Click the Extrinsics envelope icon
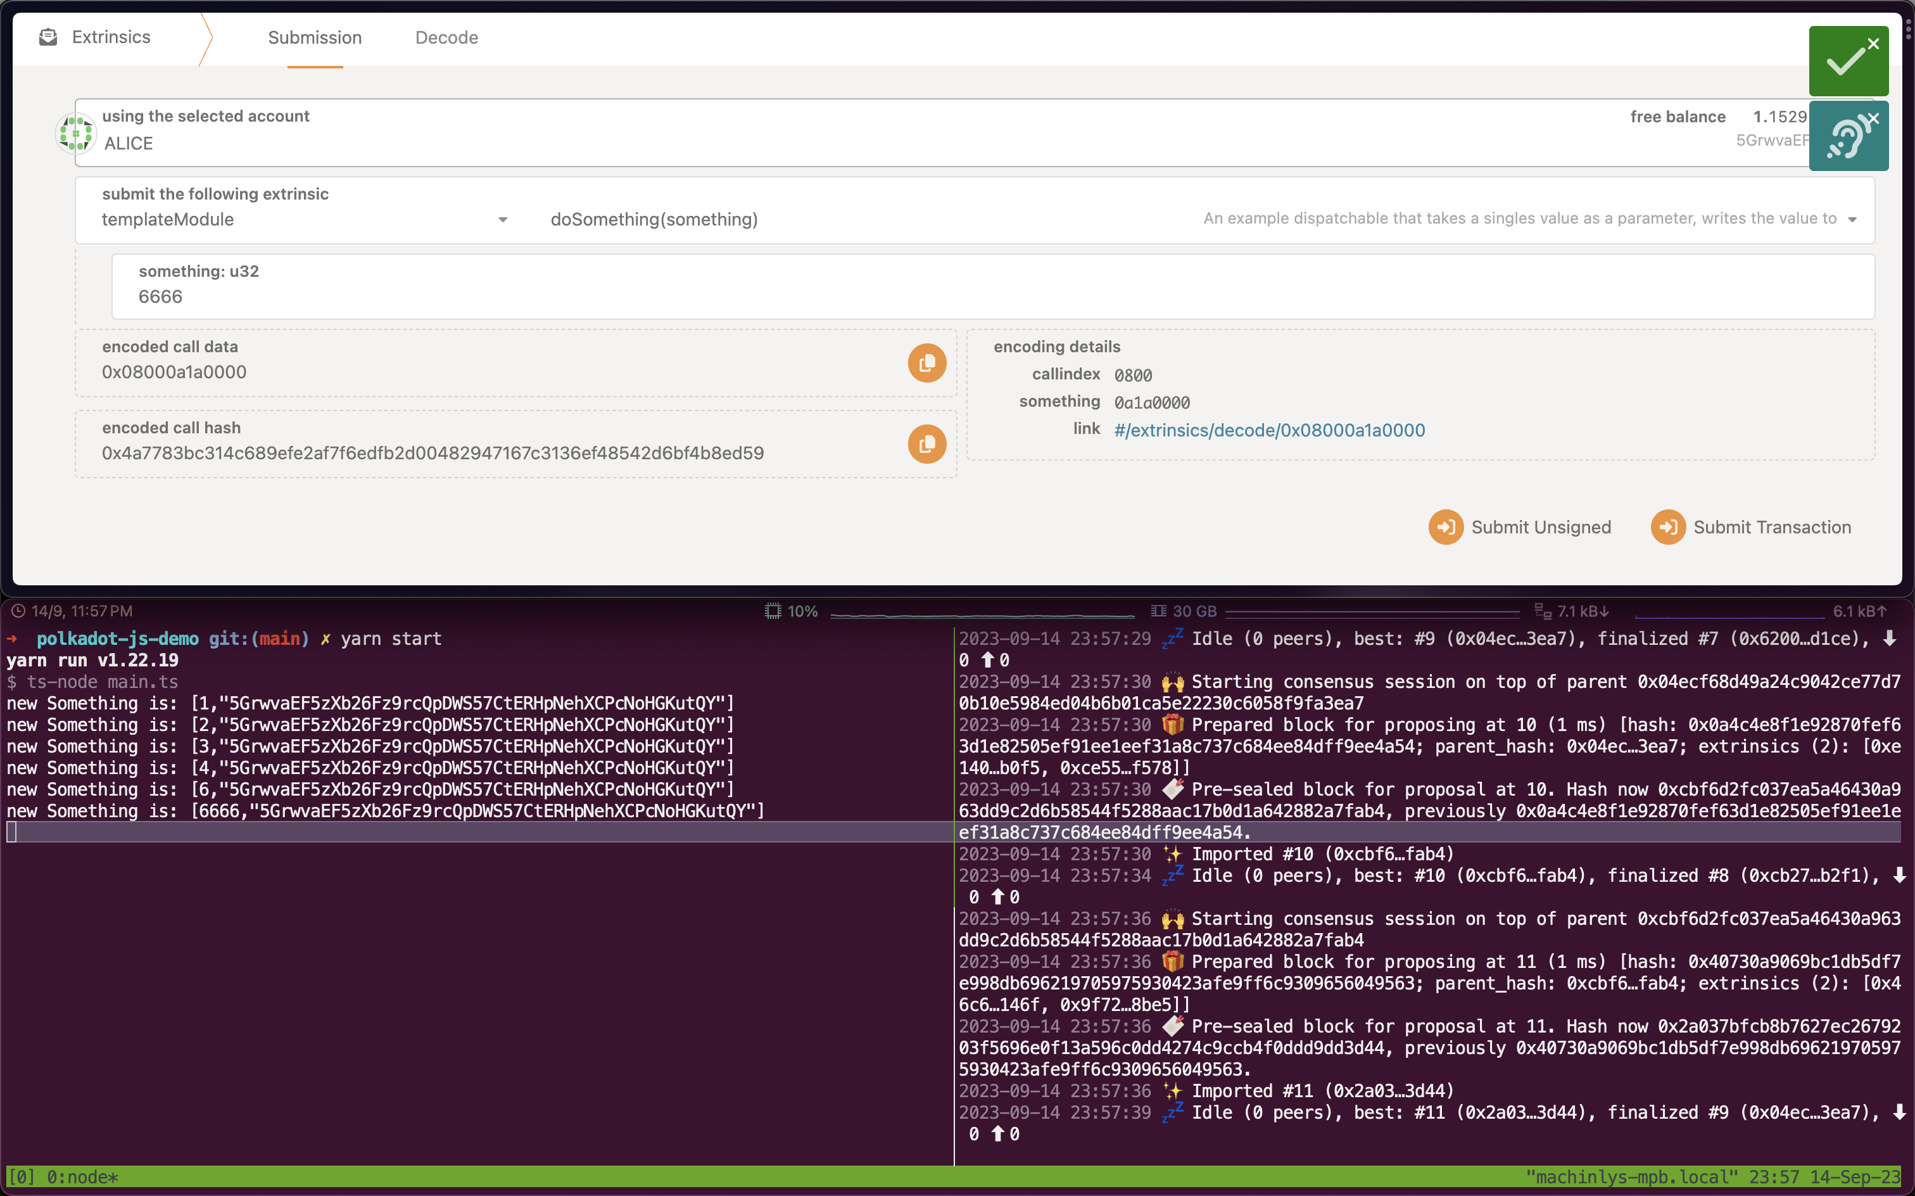This screenshot has height=1196, width=1915. (48, 37)
